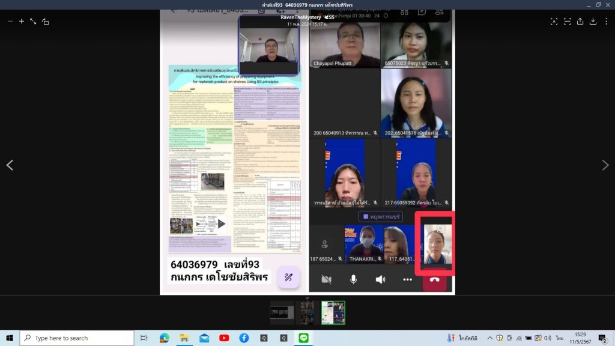Open the Wi-Fi network settings in tray

pyautogui.click(x=519, y=338)
